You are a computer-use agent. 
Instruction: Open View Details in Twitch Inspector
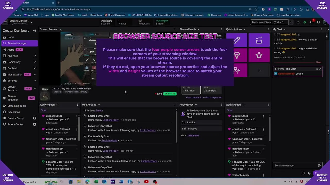(203, 98)
